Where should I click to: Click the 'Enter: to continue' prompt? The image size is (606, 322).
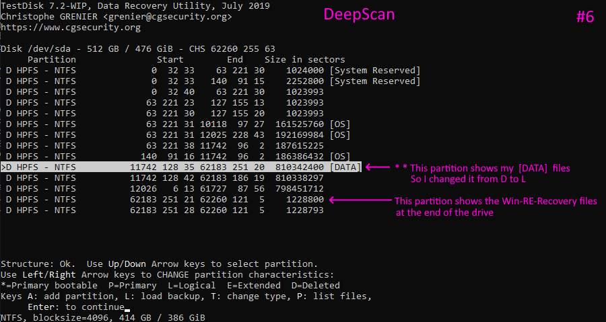point(76,307)
